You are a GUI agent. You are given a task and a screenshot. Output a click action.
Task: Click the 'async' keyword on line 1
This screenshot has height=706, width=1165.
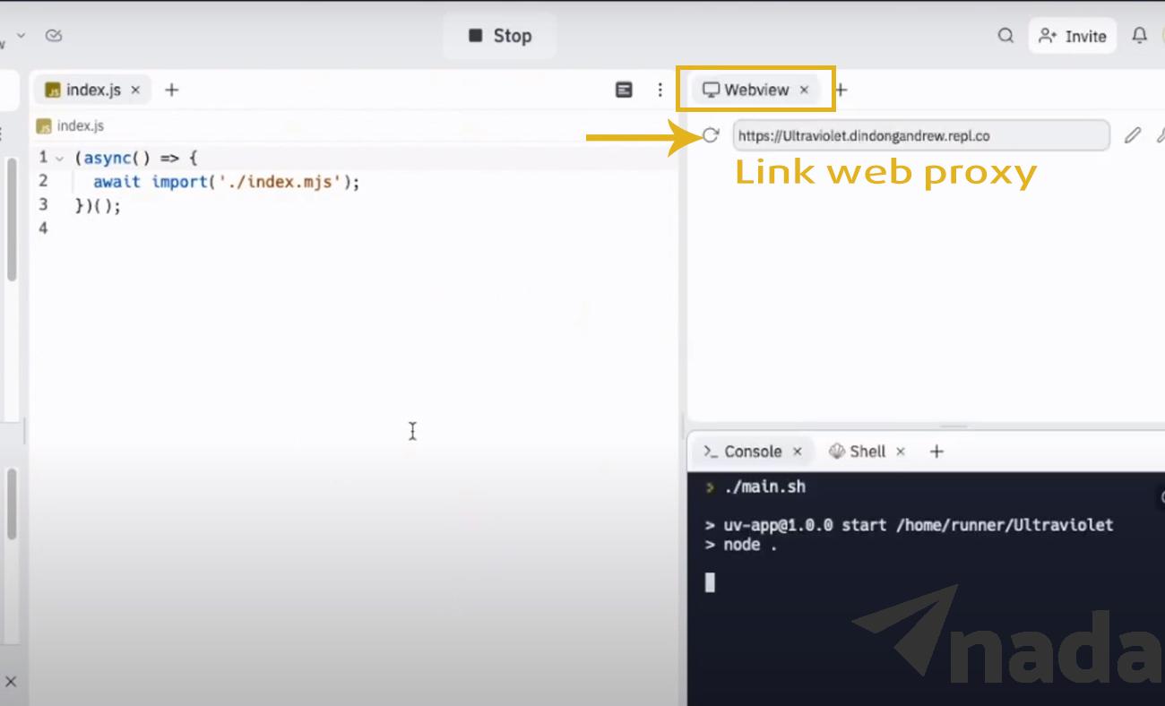[x=108, y=159]
